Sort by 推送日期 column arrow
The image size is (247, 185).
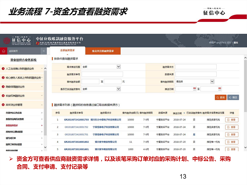184,113
